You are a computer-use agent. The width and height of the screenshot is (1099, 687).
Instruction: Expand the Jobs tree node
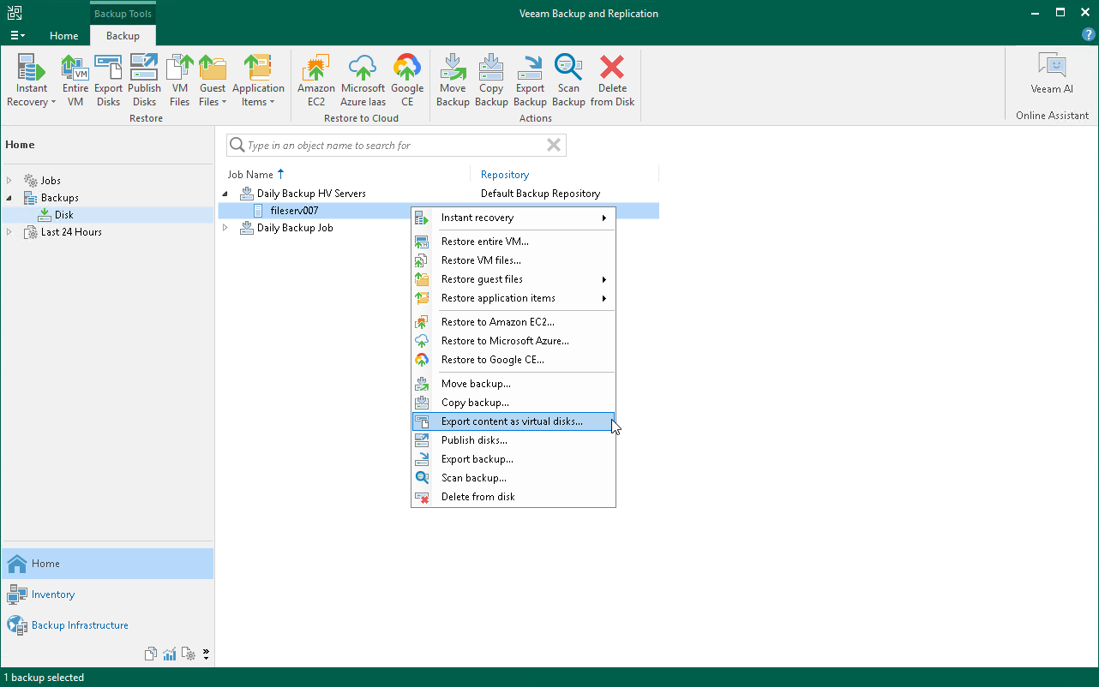tap(10, 181)
